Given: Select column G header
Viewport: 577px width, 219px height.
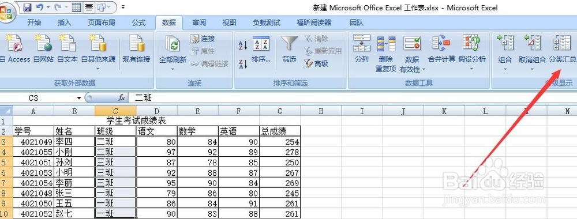Looking at the screenshot, I should coord(280,111).
